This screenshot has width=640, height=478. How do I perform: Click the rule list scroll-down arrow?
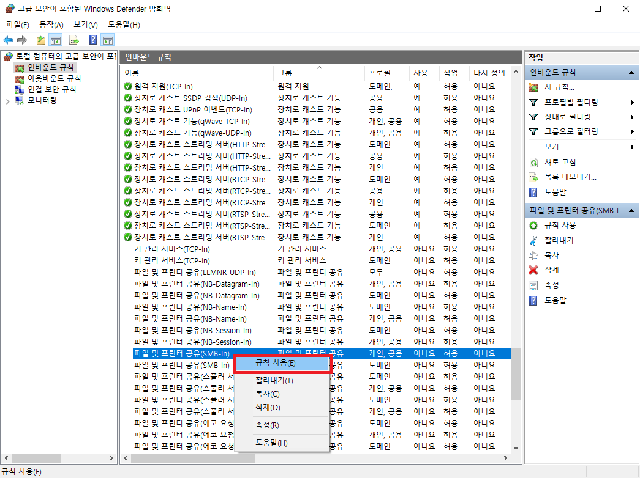click(516, 448)
